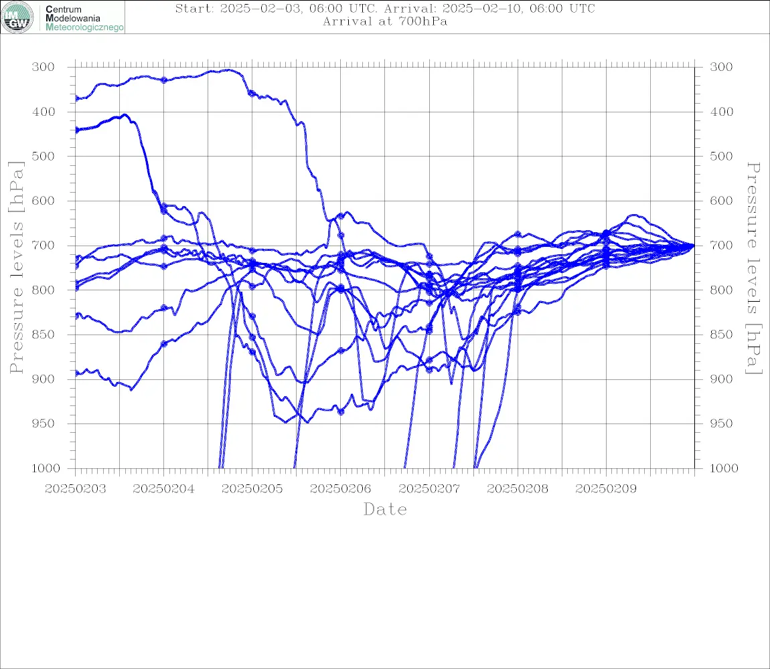Click left axis label 900
The image size is (770, 669).
click(x=44, y=379)
